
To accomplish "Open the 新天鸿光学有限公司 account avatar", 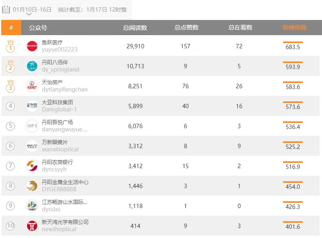I will [32, 226].
